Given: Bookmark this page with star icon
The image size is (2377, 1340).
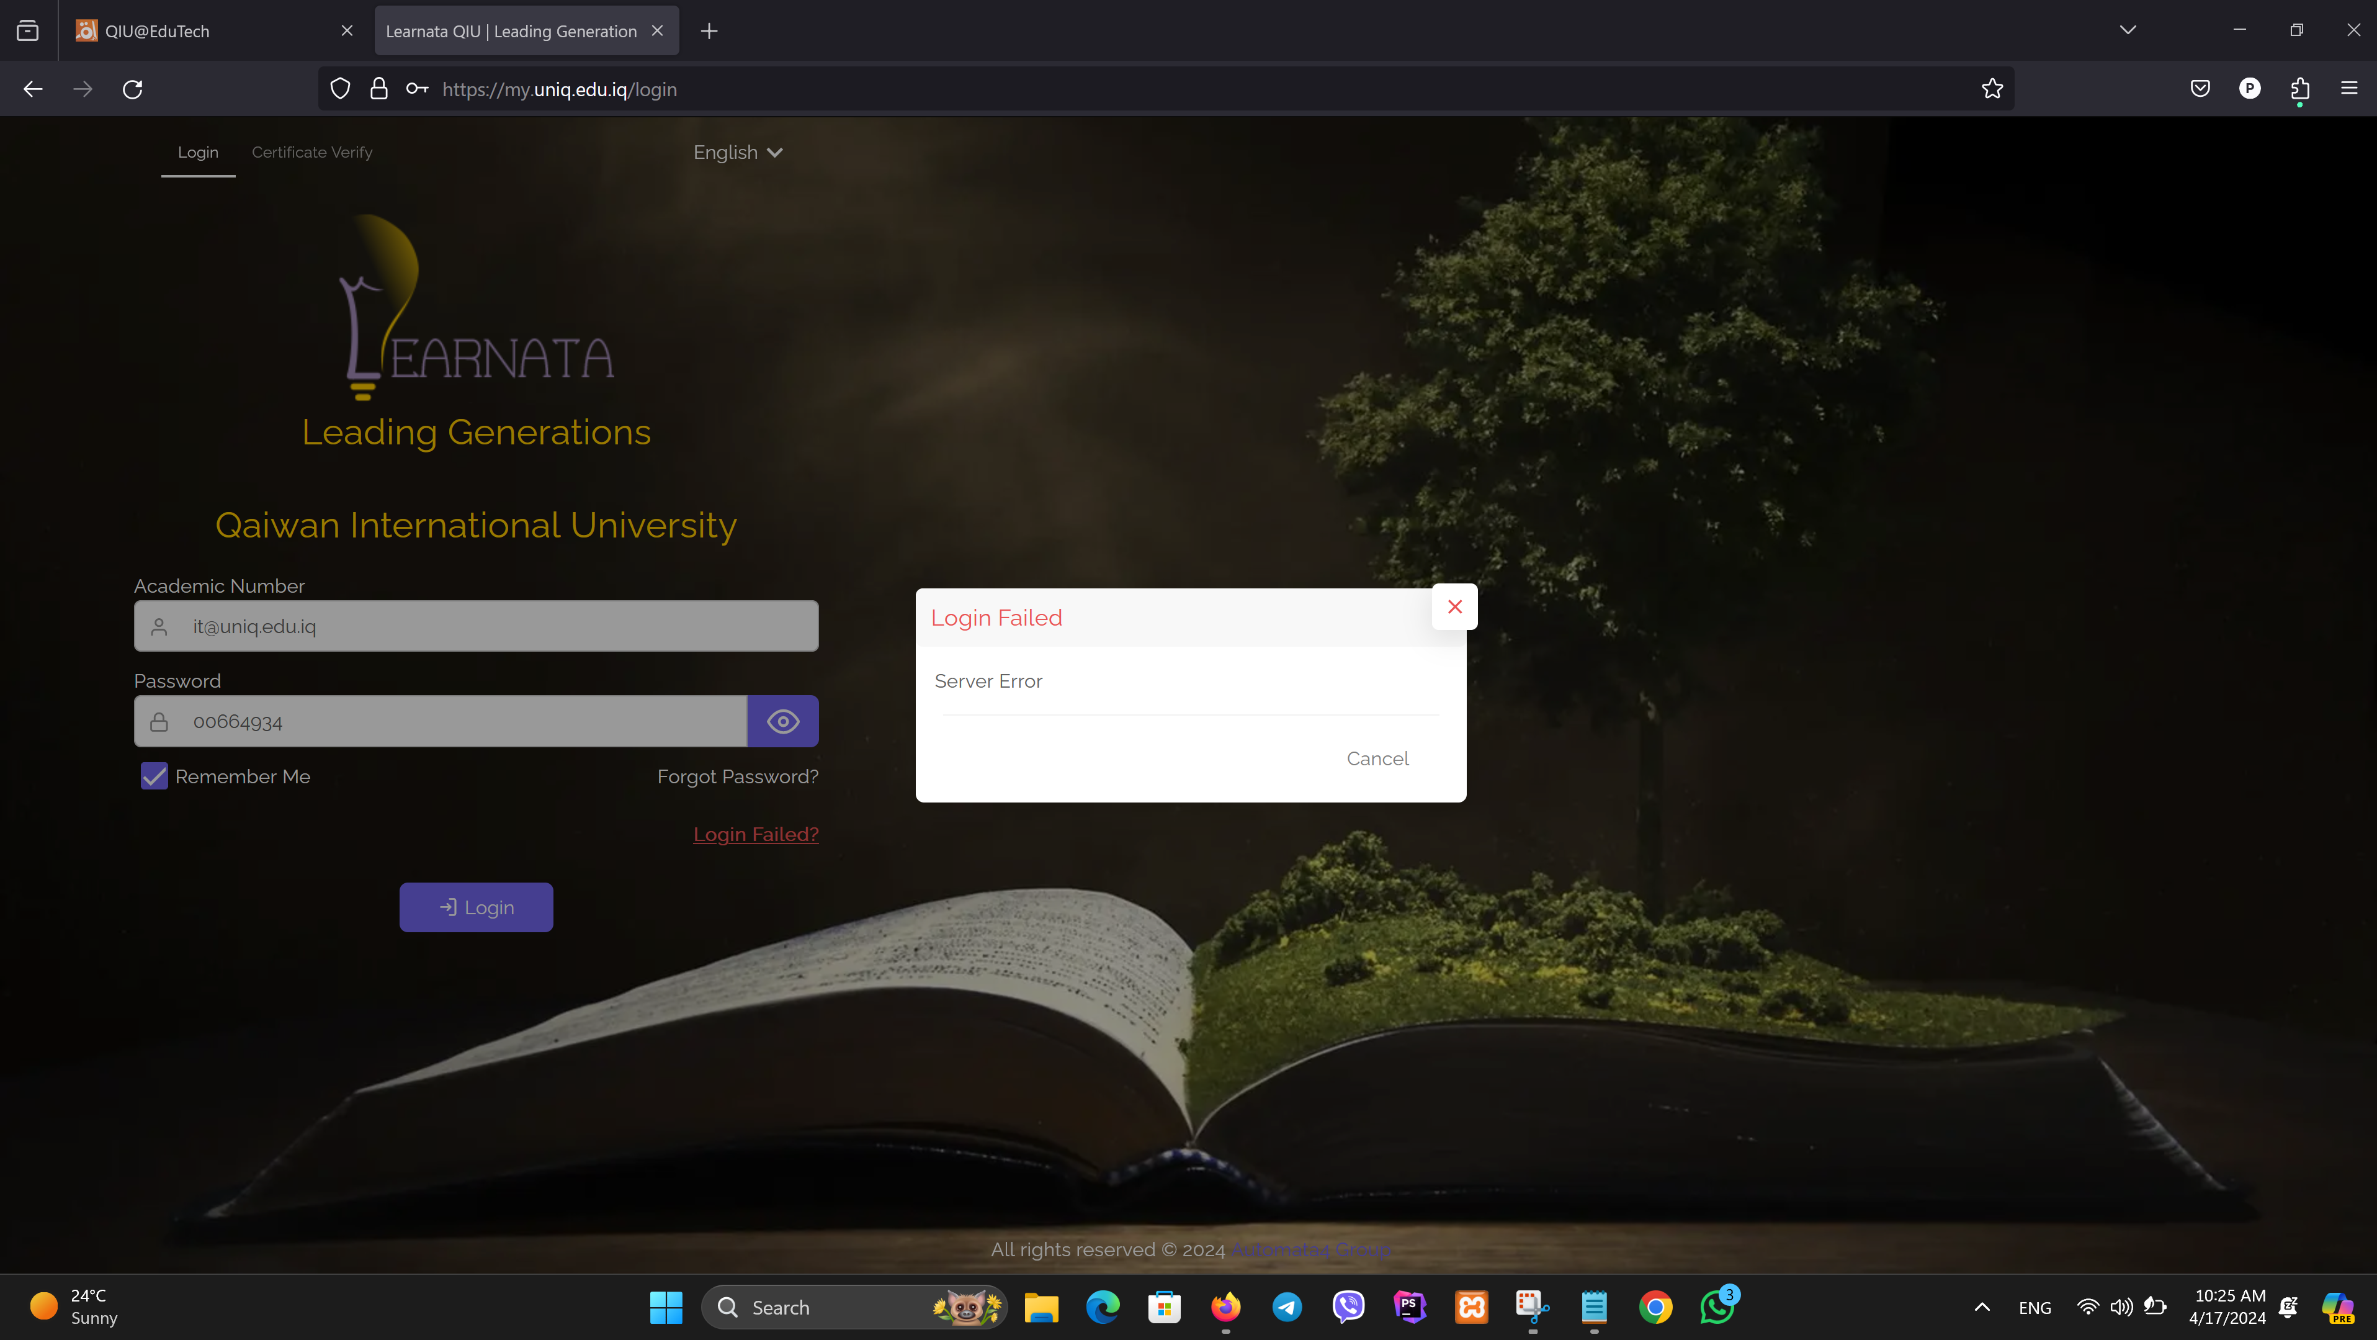Looking at the screenshot, I should [1992, 89].
